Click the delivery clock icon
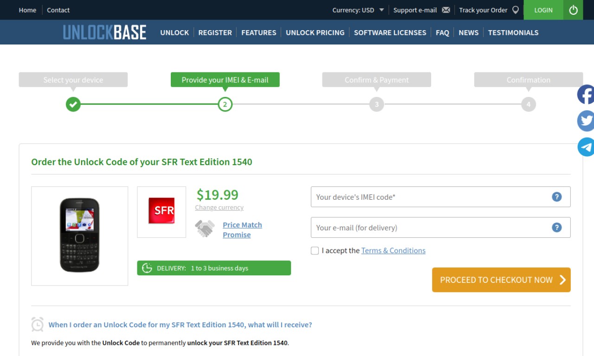594x356 pixels. pyautogui.click(x=147, y=268)
